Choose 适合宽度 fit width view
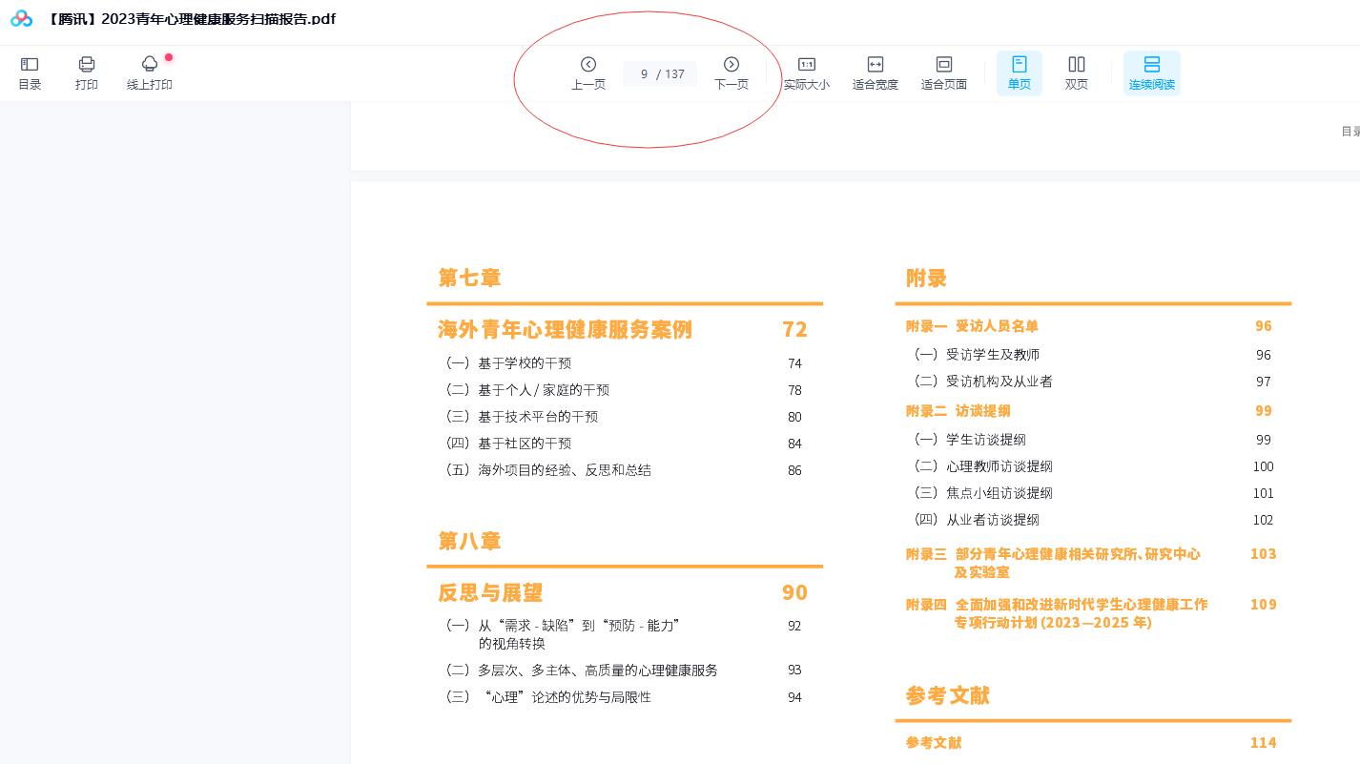This screenshot has width=1360, height=764. pos(875,73)
